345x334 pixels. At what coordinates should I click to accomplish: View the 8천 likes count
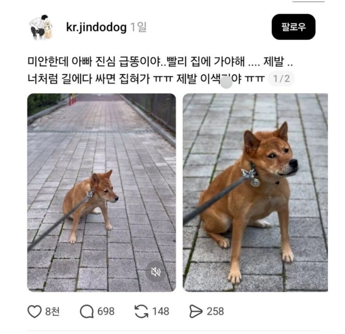[52, 311]
